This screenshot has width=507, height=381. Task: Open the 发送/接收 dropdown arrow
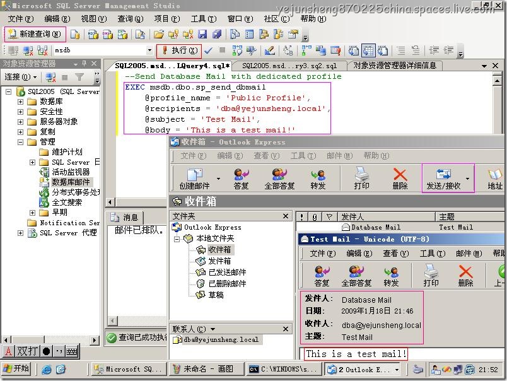[x=467, y=179]
